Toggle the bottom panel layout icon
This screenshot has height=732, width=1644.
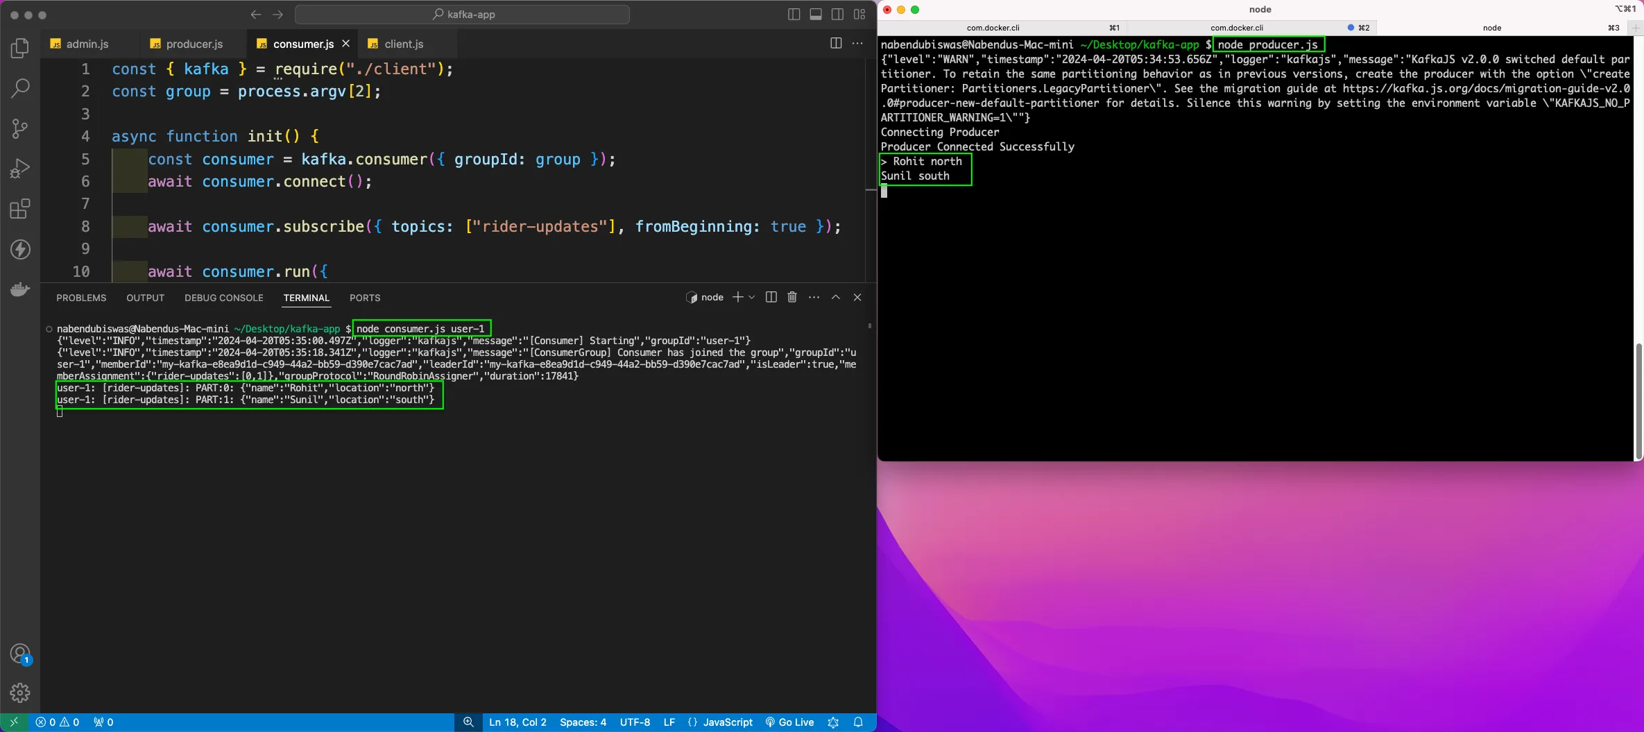click(x=816, y=15)
